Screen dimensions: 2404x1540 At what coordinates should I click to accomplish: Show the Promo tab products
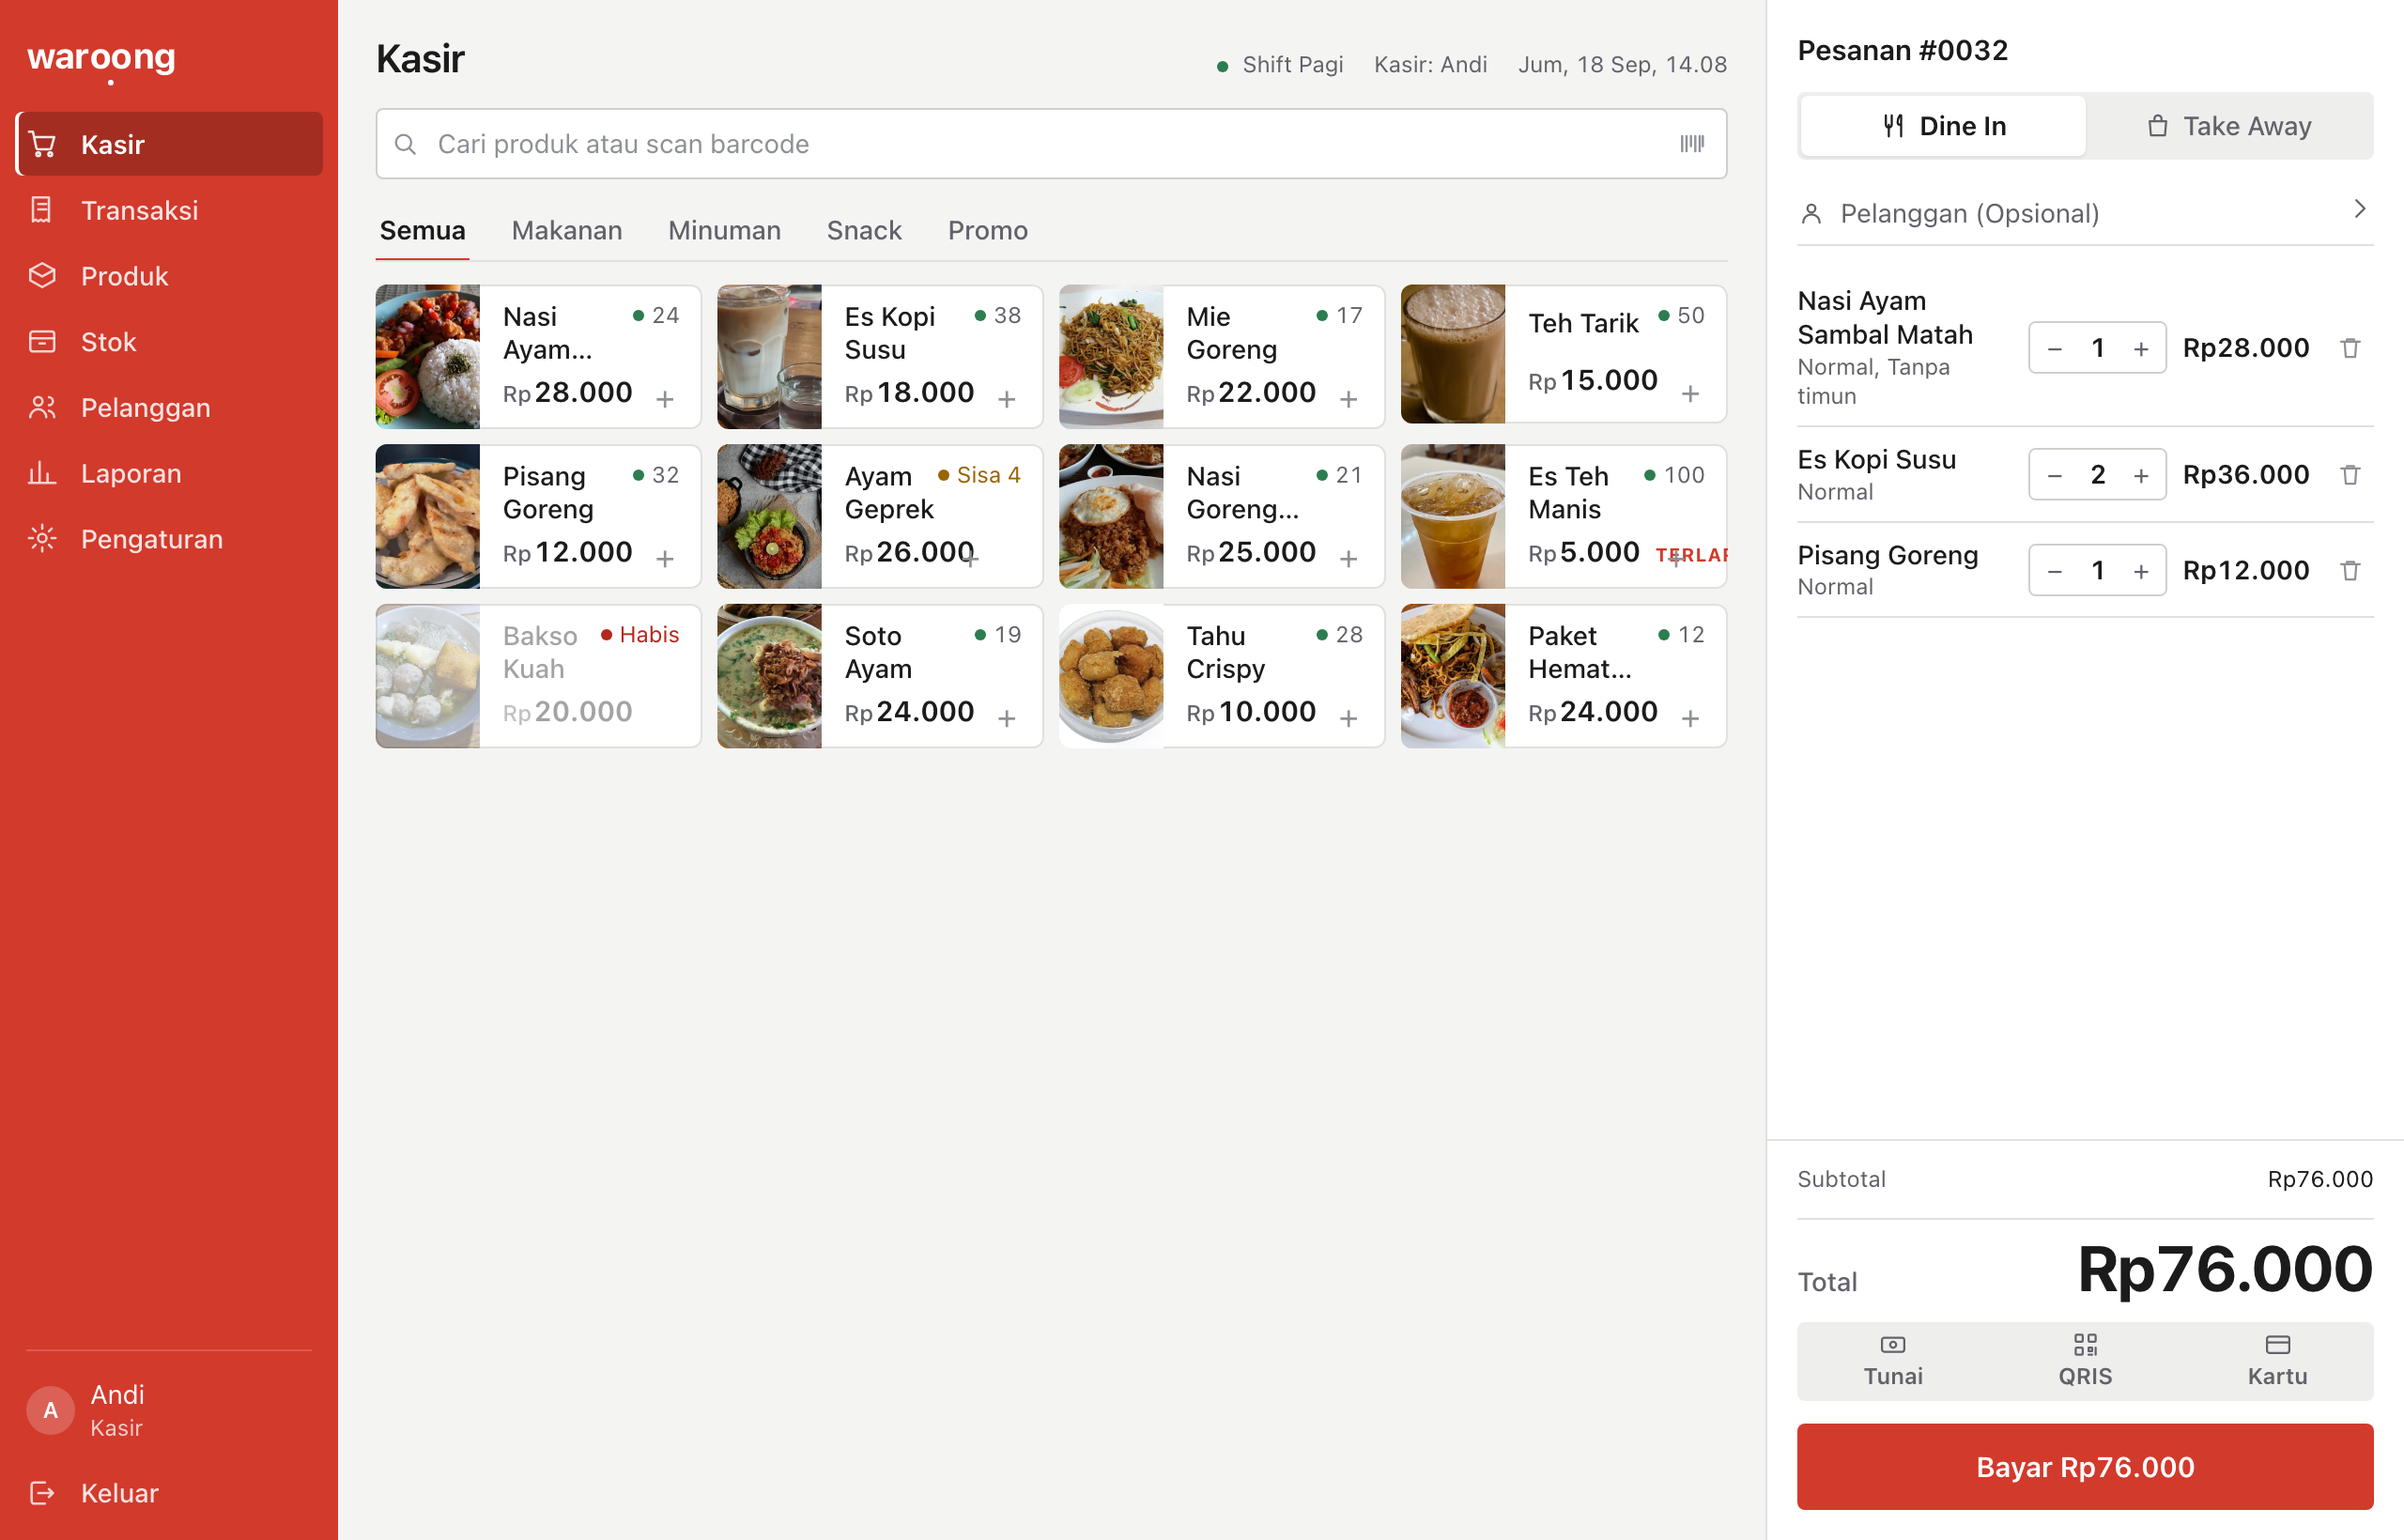(x=987, y=231)
